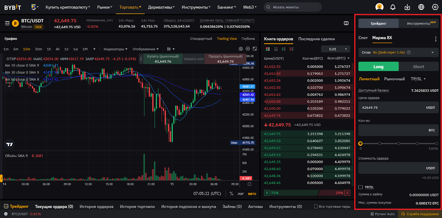Switch to Инструменты mode toggle

pos(419,23)
